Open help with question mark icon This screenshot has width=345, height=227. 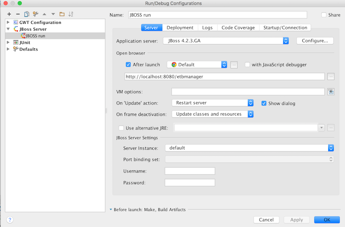[9, 220]
